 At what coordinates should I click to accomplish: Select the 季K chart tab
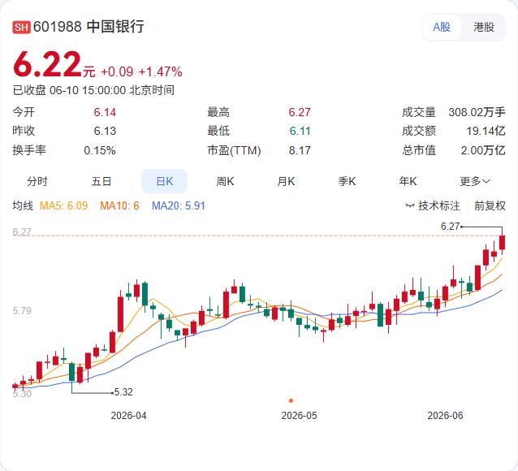[347, 181]
